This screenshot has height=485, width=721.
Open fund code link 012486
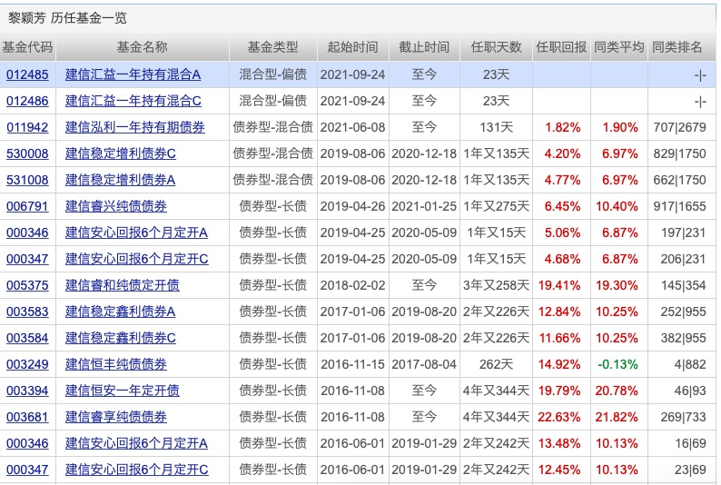(27, 101)
